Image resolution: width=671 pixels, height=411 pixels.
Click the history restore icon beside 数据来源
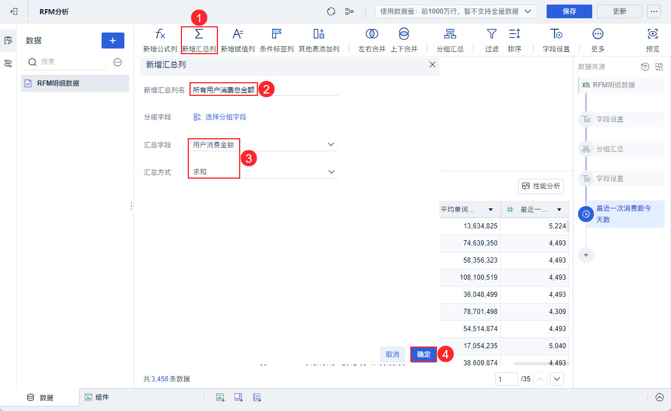(x=645, y=66)
